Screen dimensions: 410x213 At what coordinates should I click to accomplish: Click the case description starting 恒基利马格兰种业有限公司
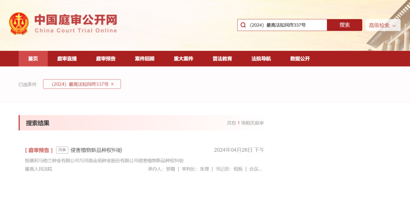(x=104, y=160)
